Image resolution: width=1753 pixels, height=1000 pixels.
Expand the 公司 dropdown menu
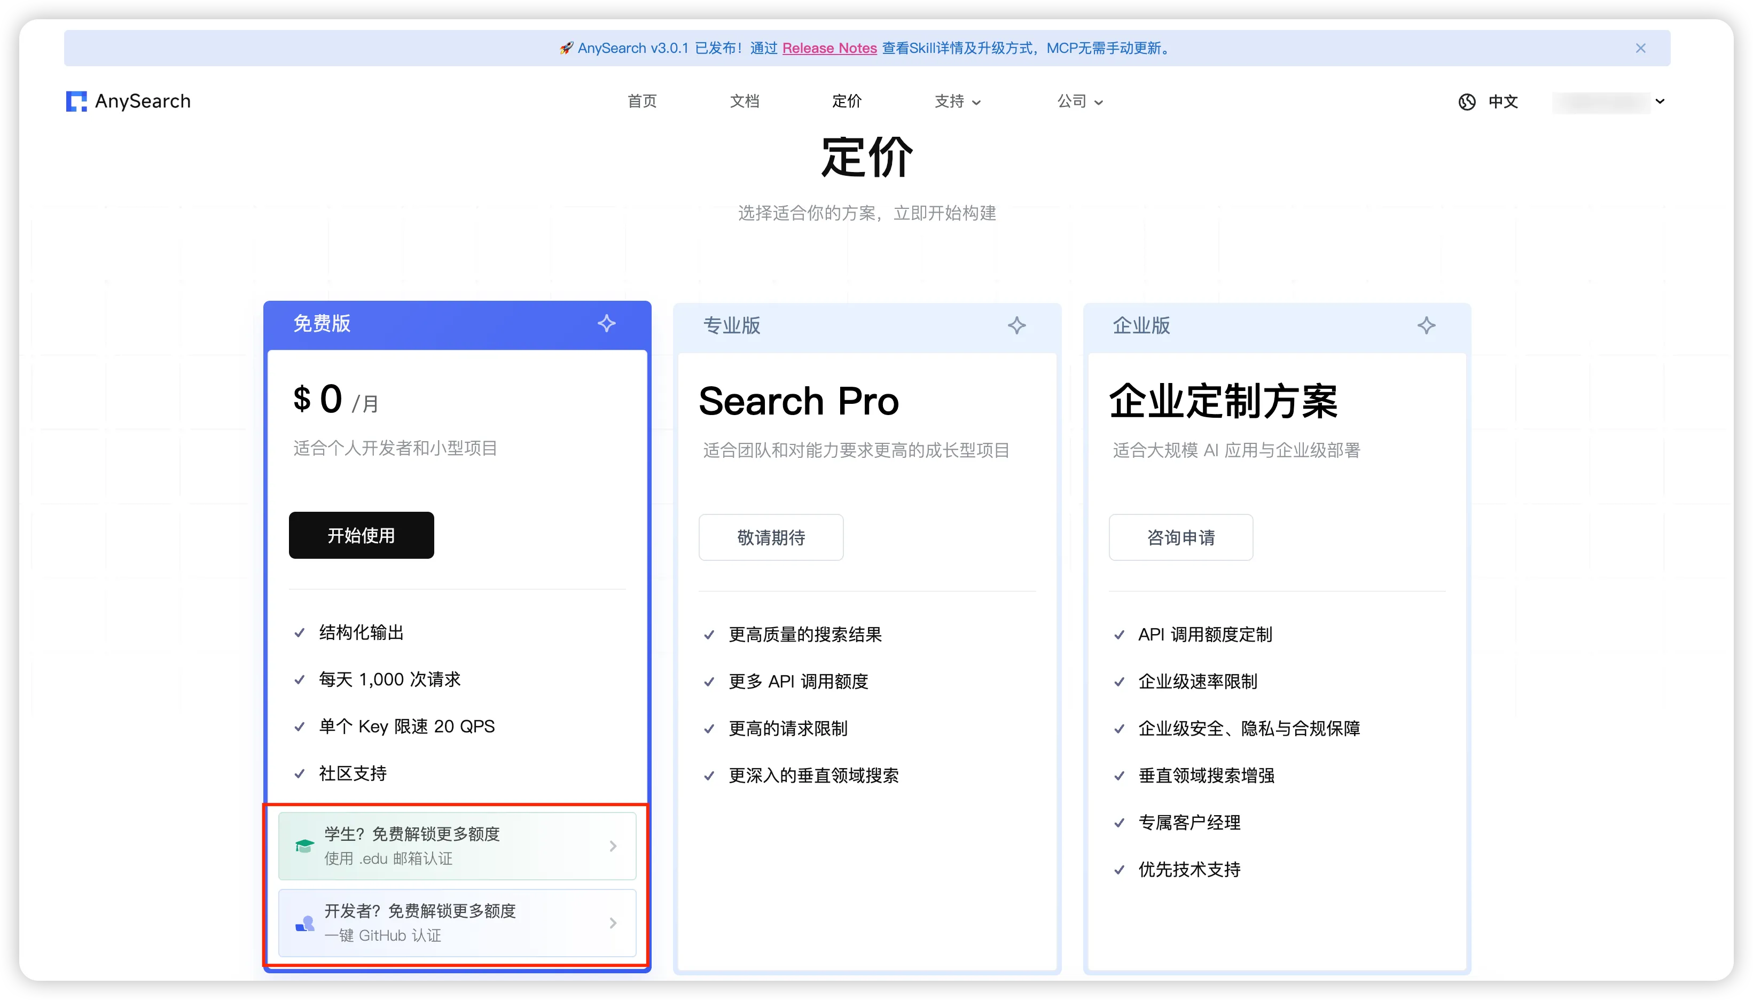1079,101
